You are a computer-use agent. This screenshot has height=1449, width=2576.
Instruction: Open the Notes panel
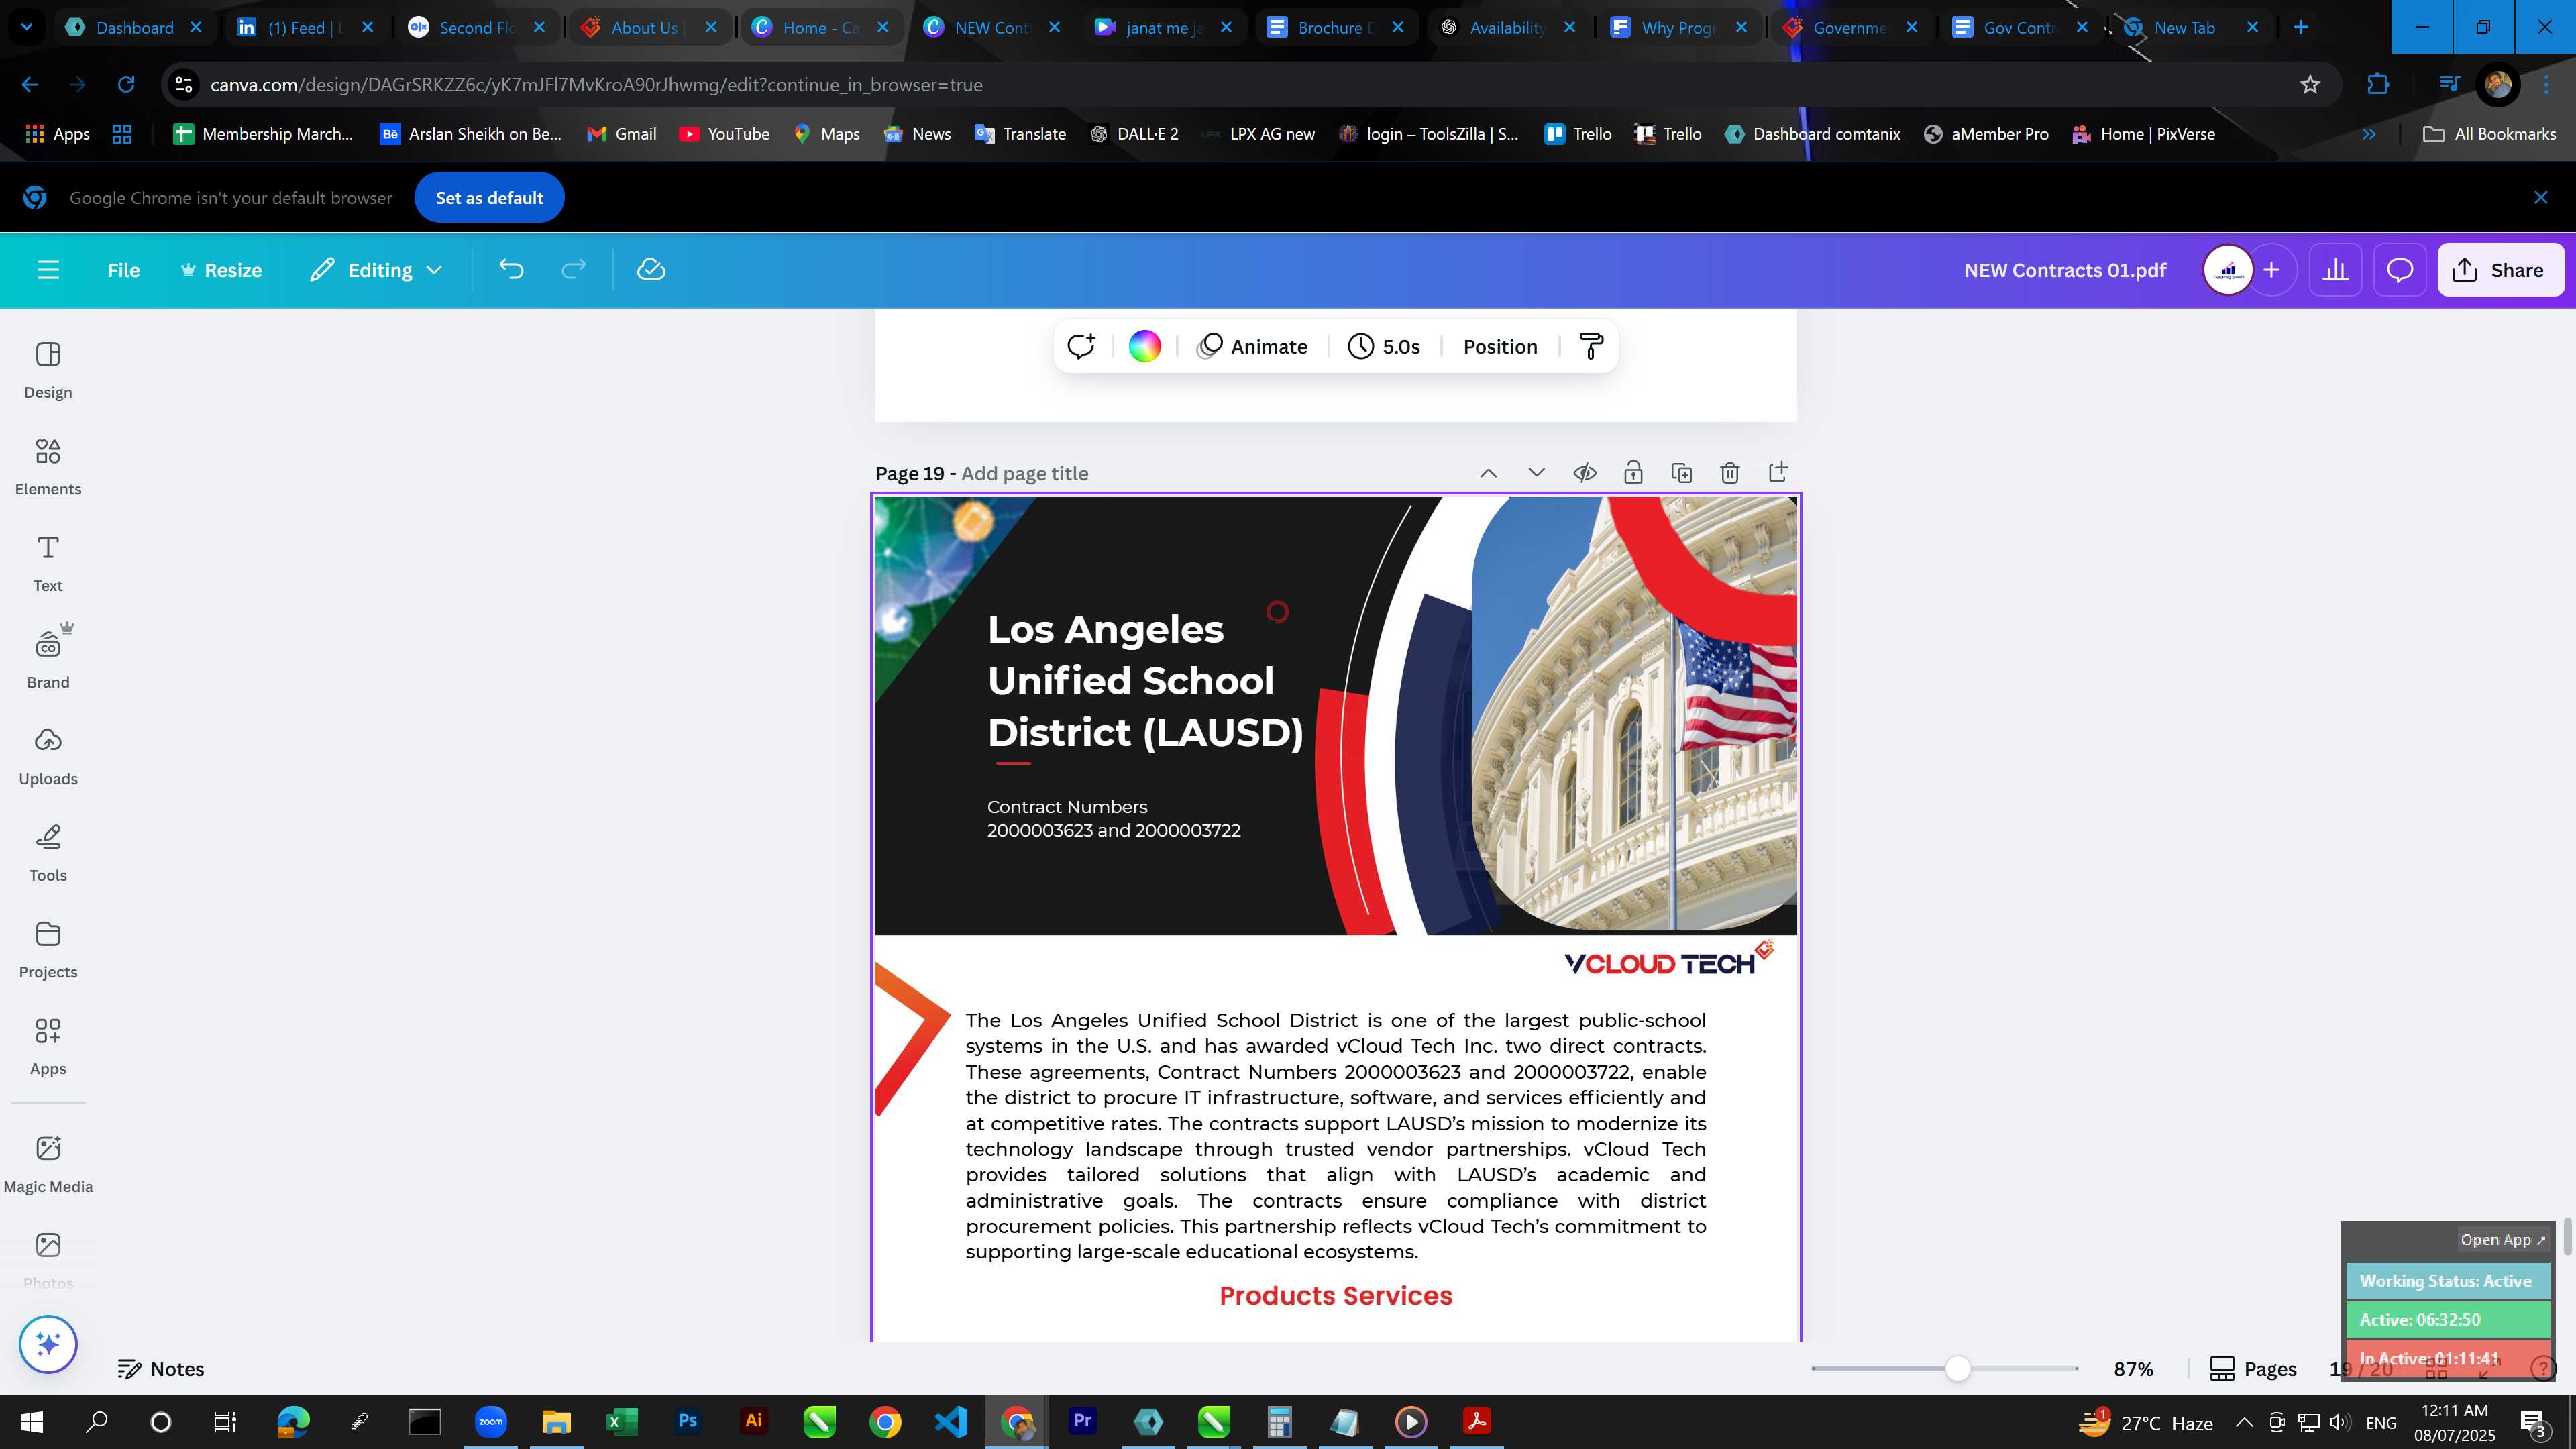161,1369
